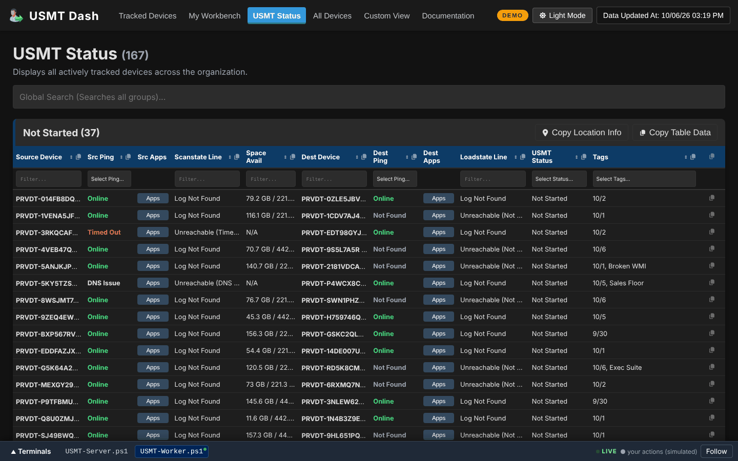Focus the Dest Device filter box
The width and height of the screenshot is (738, 461).
point(334,179)
